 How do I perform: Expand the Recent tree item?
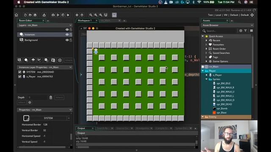click(206, 41)
